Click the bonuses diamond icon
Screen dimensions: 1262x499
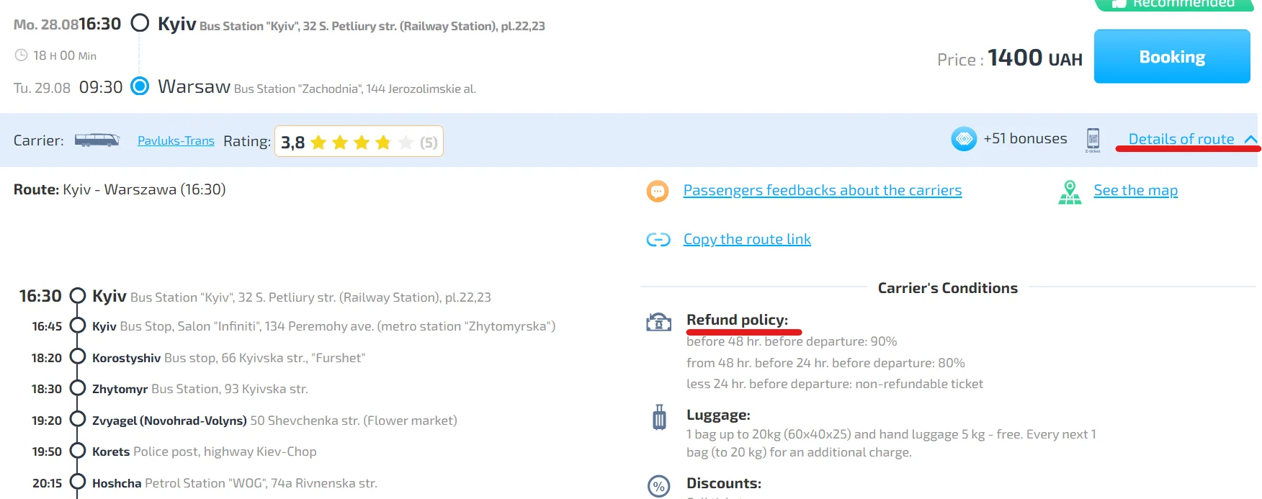click(964, 139)
